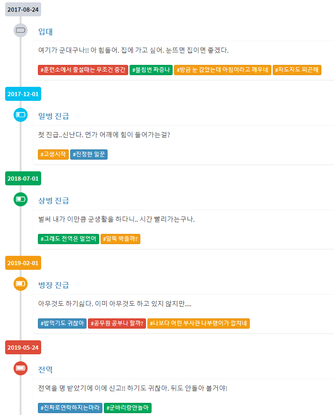Screen dimensions: 334x415
Task: Select the 2017-08-24 date label
Action: (23, 9)
